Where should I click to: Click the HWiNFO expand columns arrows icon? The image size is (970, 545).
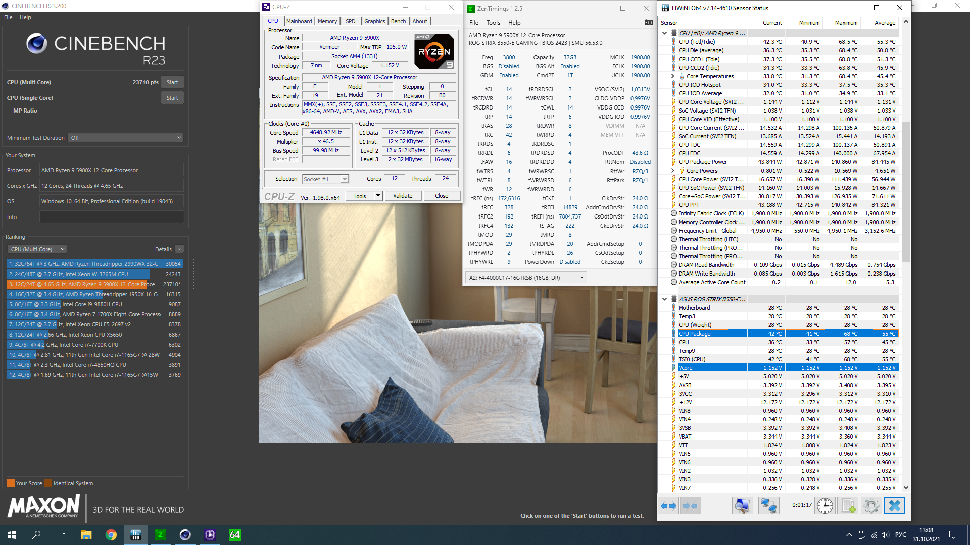(x=668, y=506)
